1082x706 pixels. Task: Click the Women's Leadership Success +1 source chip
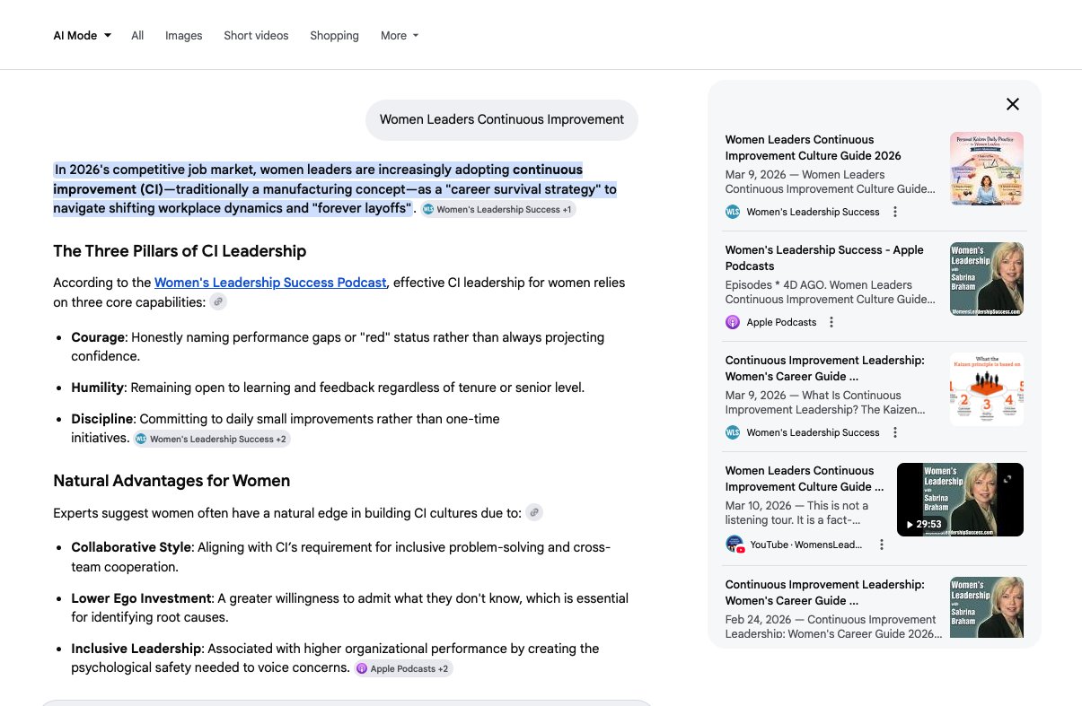(498, 209)
